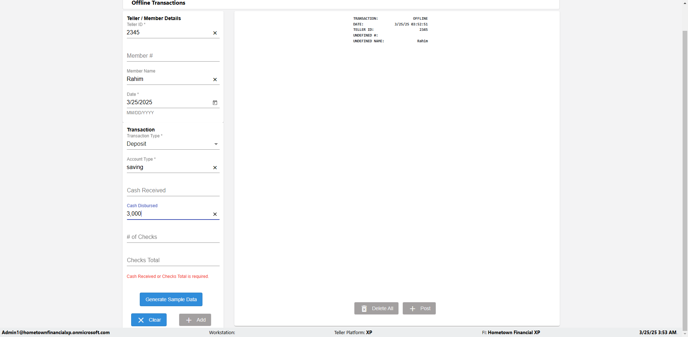The width and height of the screenshot is (688, 337).
Task: Click the Add button
Action: click(x=195, y=320)
